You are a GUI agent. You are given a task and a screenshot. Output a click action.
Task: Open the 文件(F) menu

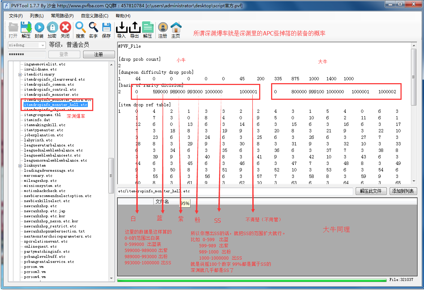pyautogui.click(x=16, y=16)
